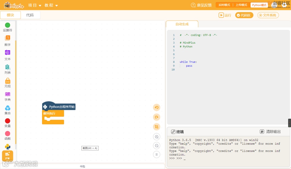Click the Mind+ logo
Screen dimensions: 291x169
(x=14, y=5)
